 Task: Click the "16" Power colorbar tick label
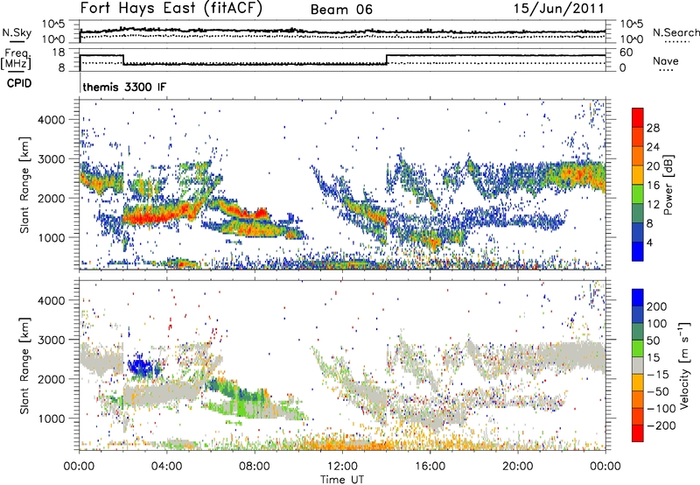tap(653, 186)
